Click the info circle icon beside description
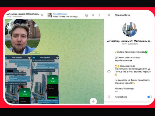155x116 pixels. (x=109, y=72)
